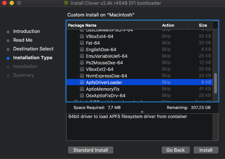Image resolution: width=225 pixels, height=159 pixels.
Task: Click the Clover leaf icon in title bar
Action: point(66,3)
